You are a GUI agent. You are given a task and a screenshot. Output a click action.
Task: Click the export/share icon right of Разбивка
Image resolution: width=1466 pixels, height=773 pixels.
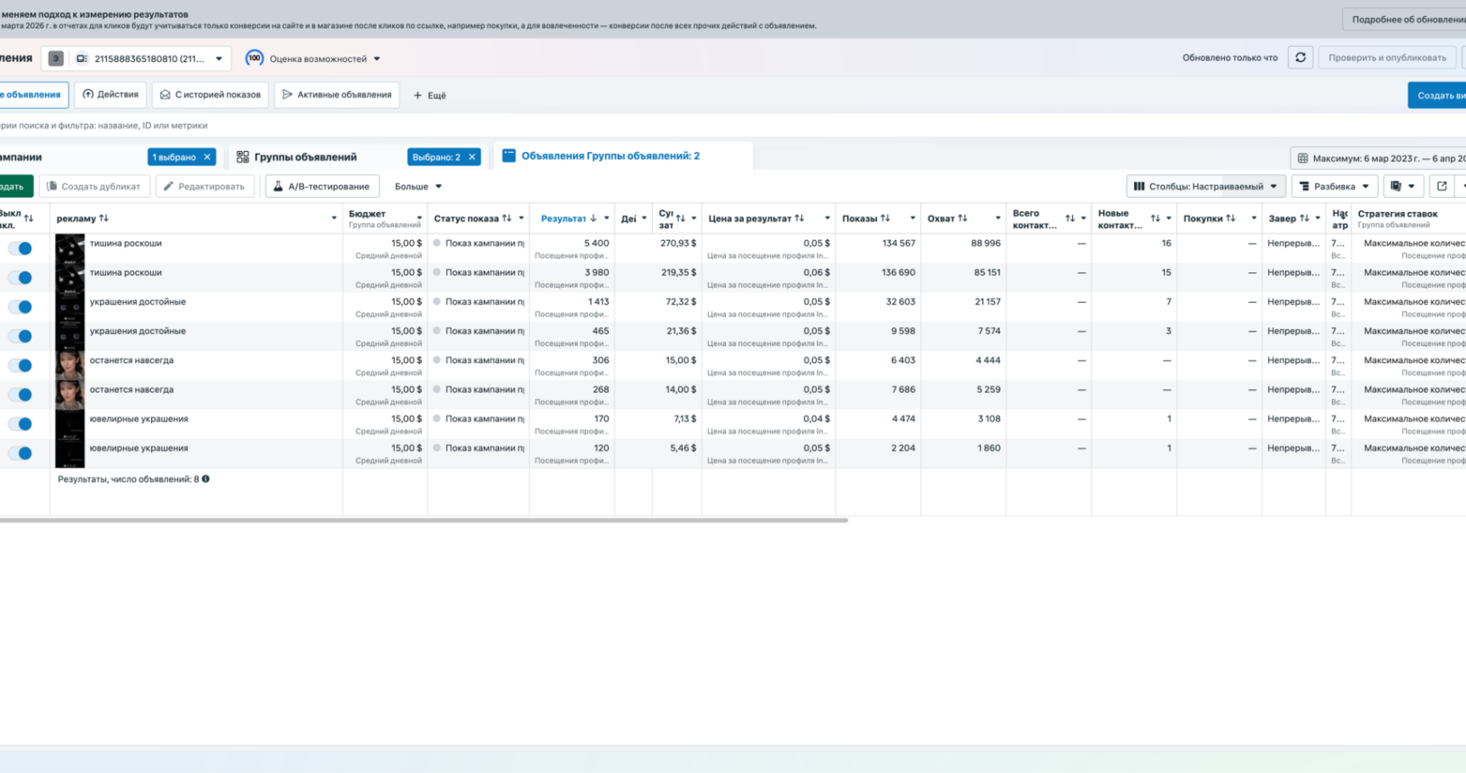(x=1442, y=186)
